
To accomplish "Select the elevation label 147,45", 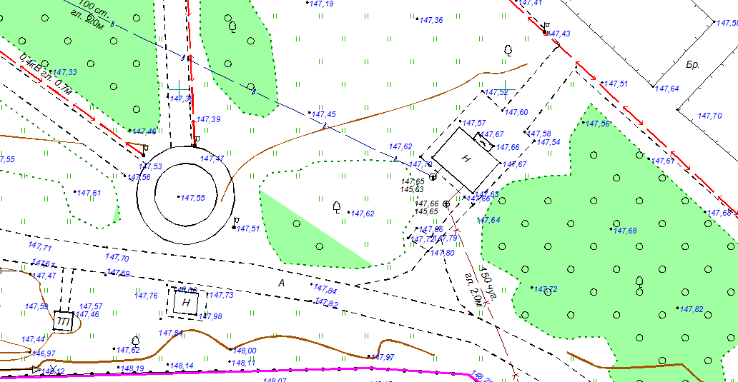I will coord(324,114).
